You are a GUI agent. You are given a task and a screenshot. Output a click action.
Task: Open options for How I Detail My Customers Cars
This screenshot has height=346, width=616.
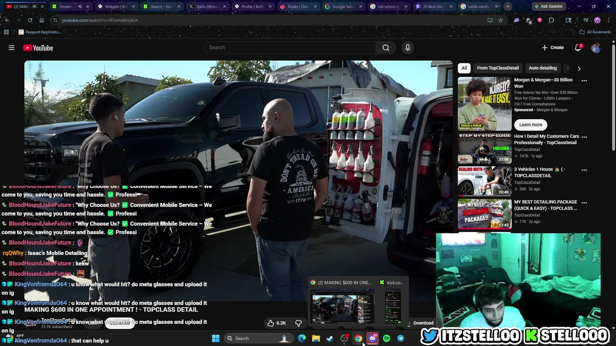coord(584,137)
